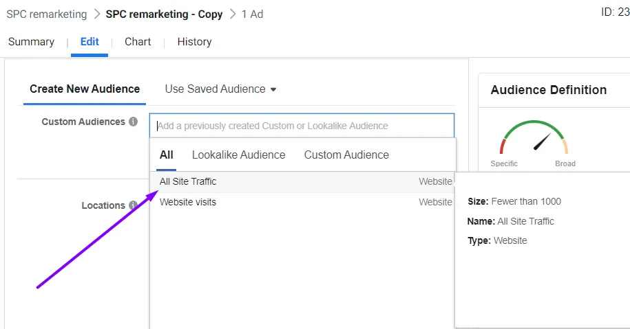Open the Chart tab
The image size is (630, 329).
[138, 42]
